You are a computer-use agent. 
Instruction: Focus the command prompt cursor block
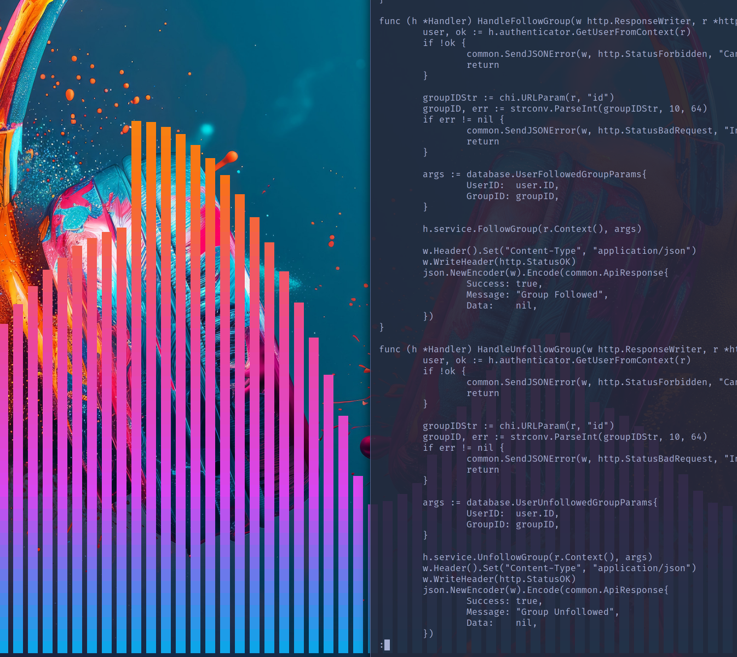[x=387, y=645]
